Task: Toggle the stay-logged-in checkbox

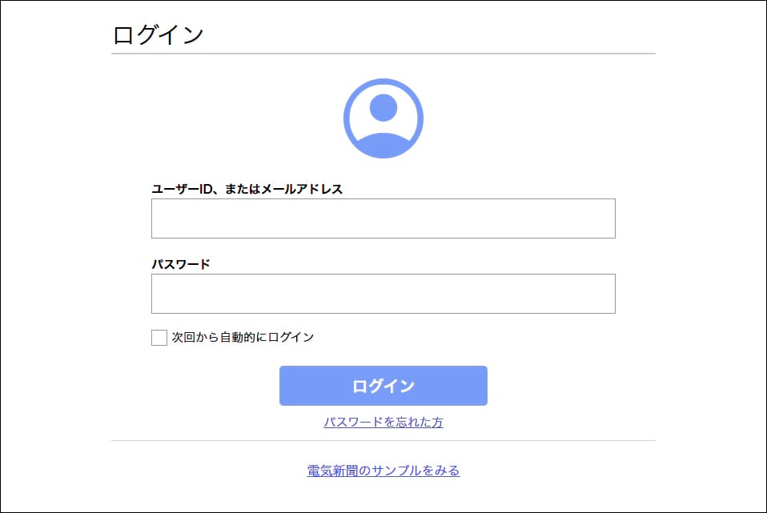Action: [x=158, y=337]
